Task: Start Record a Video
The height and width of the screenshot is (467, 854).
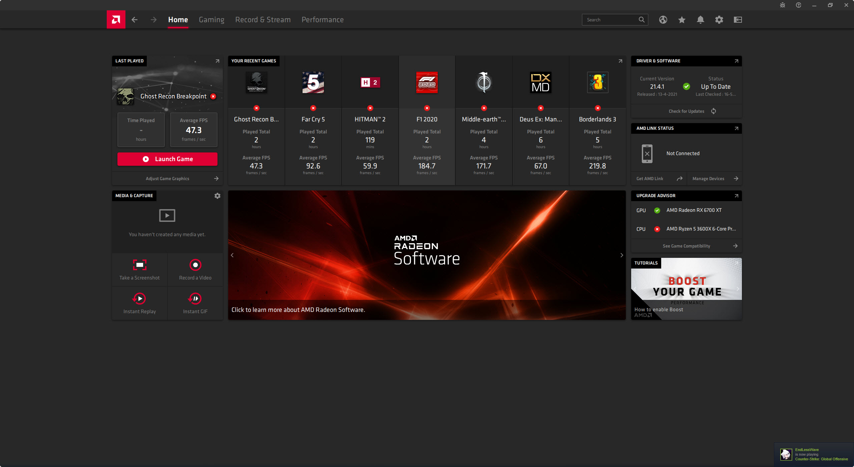Action: pos(195,270)
